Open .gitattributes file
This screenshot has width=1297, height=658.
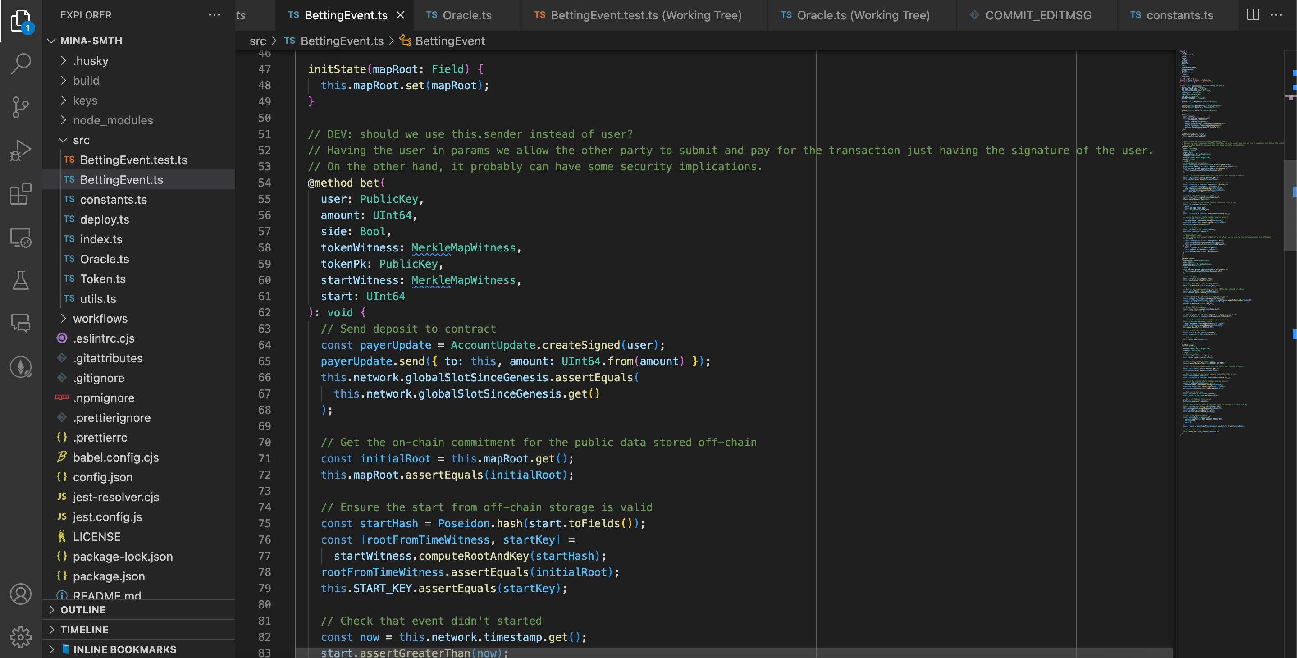(138, 358)
